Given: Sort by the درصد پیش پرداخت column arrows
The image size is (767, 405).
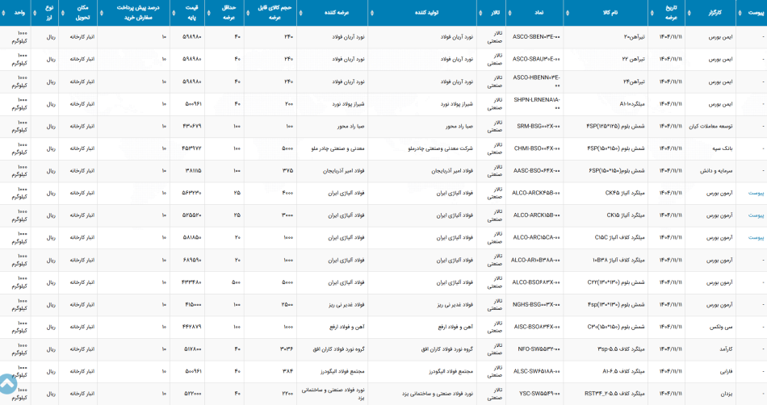Looking at the screenshot, I should (101, 13).
